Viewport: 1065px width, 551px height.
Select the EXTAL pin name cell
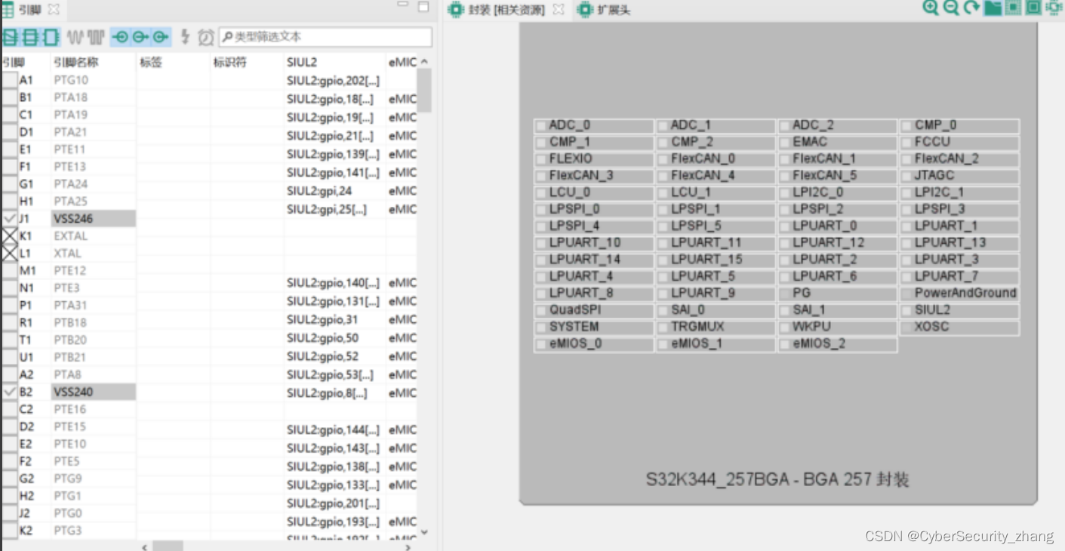[x=94, y=235]
